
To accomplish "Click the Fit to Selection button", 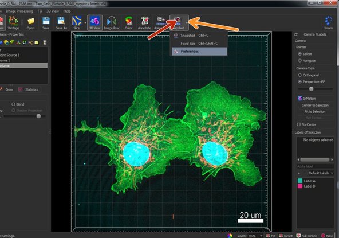I will coord(315,111).
